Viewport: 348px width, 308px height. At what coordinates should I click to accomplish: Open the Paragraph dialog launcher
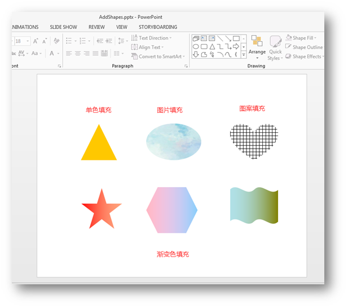click(x=186, y=66)
